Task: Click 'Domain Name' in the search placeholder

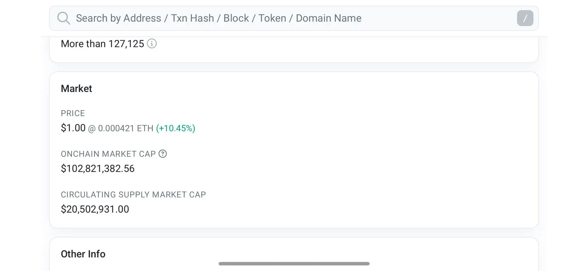Action: click(x=328, y=18)
